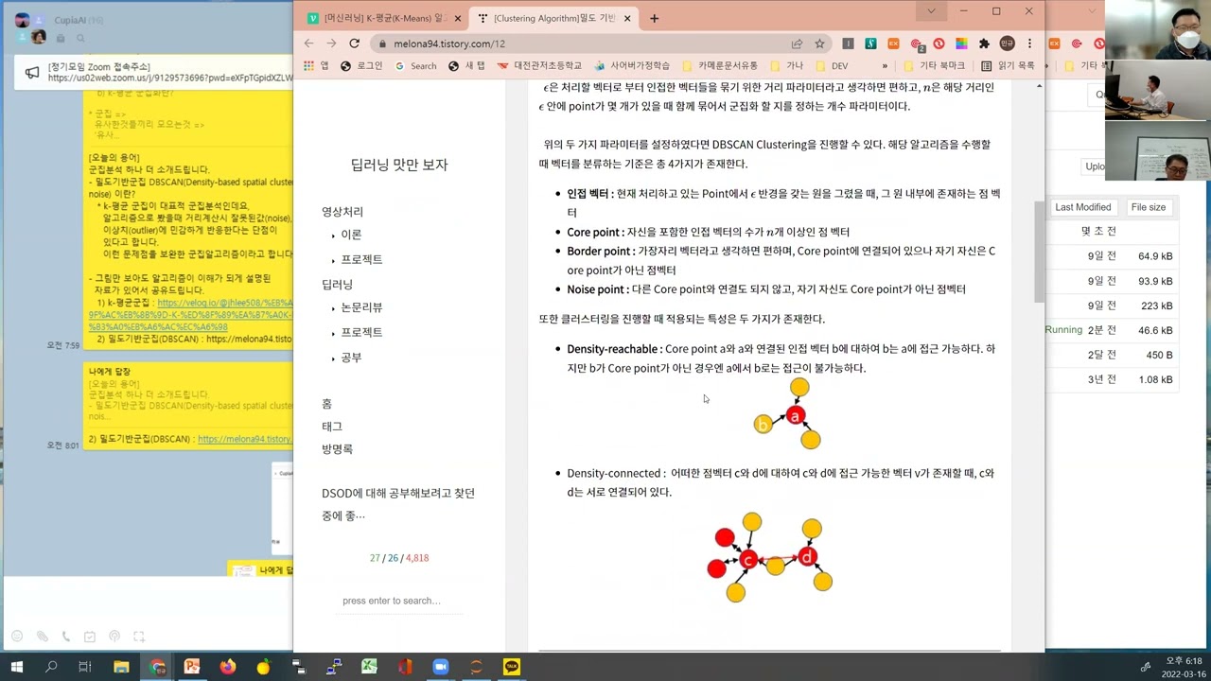The width and height of the screenshot is (1211, 681).
Task: Sort by File size column
Action: click(x=1149, y=207)
